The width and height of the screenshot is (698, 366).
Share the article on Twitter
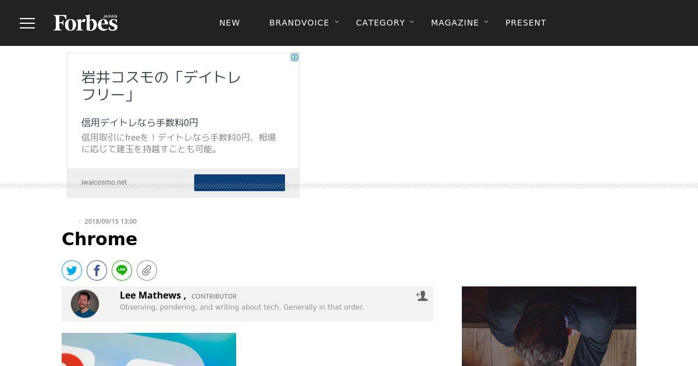point(72,270)
